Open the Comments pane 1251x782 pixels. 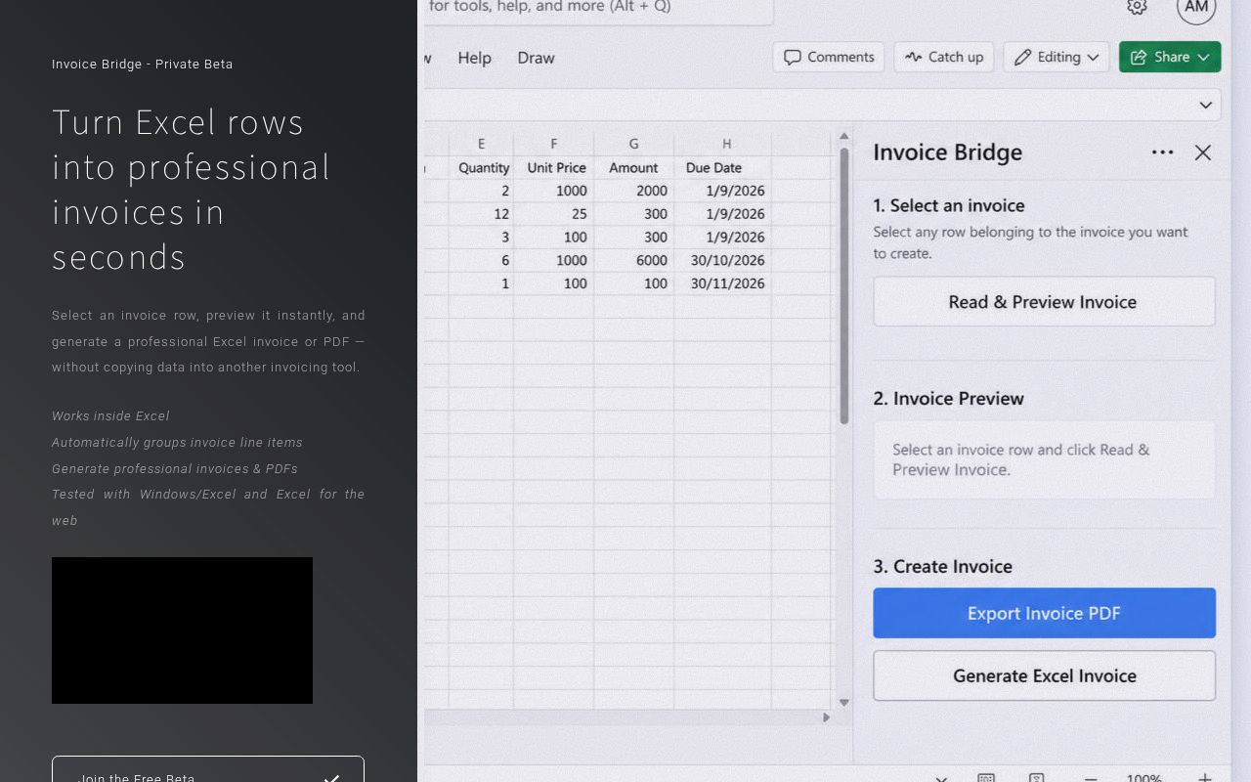829,57
